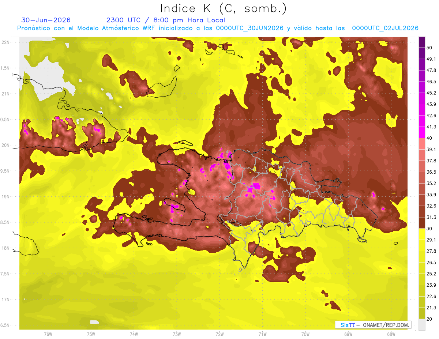This screenshot has height=339, width=439.
Task: Click the latitude axis label '22N'
Action: click(6, 42)
